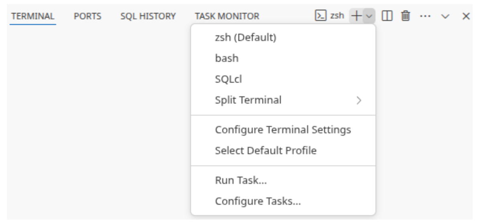Click the split terminal panel icon

(x=387, y=16)
